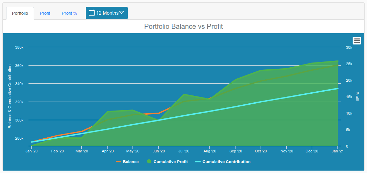
Task: Click the 280k left axis label
Action: pyautogui.click(x=20, y=138)
